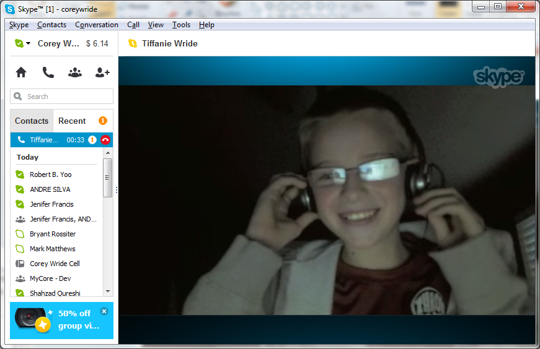Click the status icon beside Tiffanie Wride

pos(133,43)
